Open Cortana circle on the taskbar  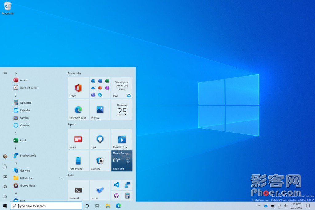coord(87,206)
